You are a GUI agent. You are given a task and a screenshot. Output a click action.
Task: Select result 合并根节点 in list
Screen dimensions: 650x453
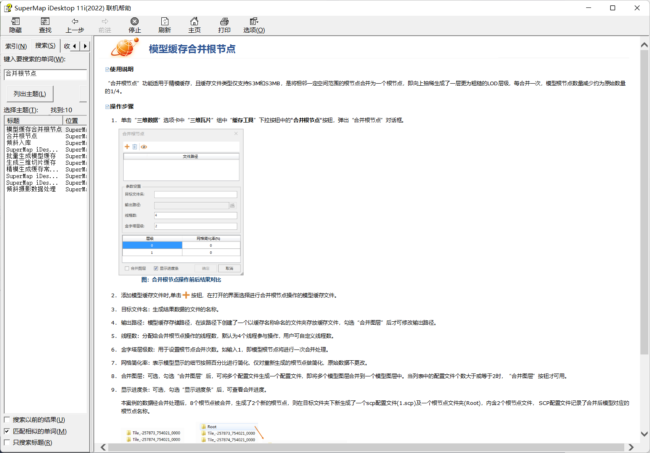coord(22,136)
